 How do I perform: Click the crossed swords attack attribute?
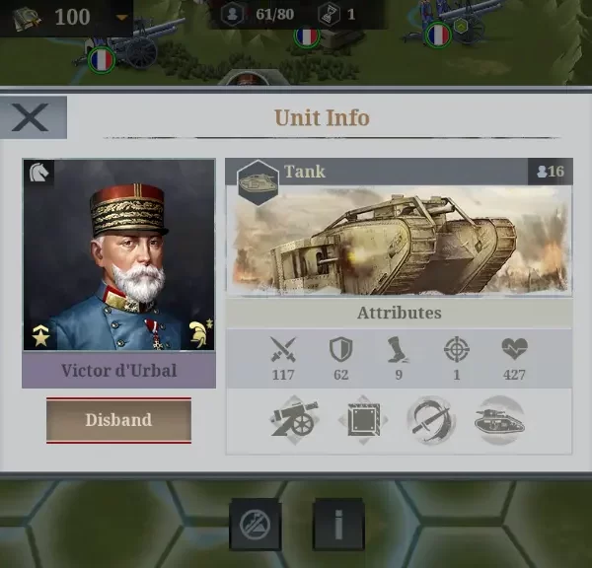click(x=283, y=350)
